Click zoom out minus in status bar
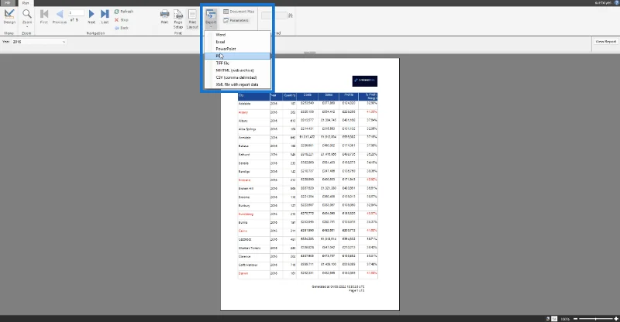Viewport: 620px width, 322px height. coord(576,318)
